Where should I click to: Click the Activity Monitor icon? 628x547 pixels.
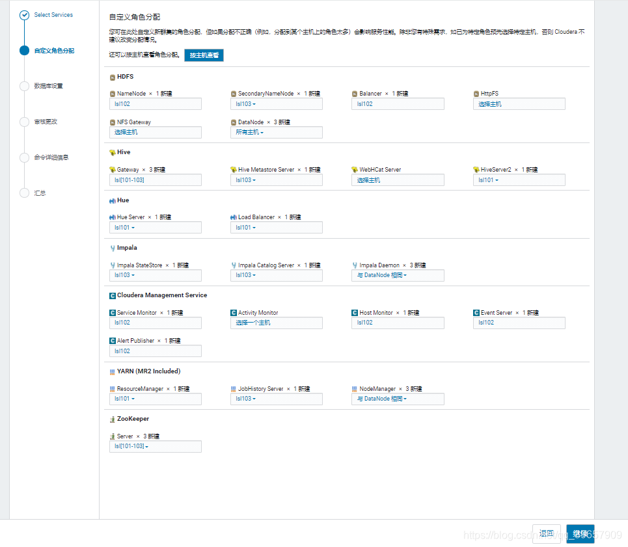tap(234, 313)
